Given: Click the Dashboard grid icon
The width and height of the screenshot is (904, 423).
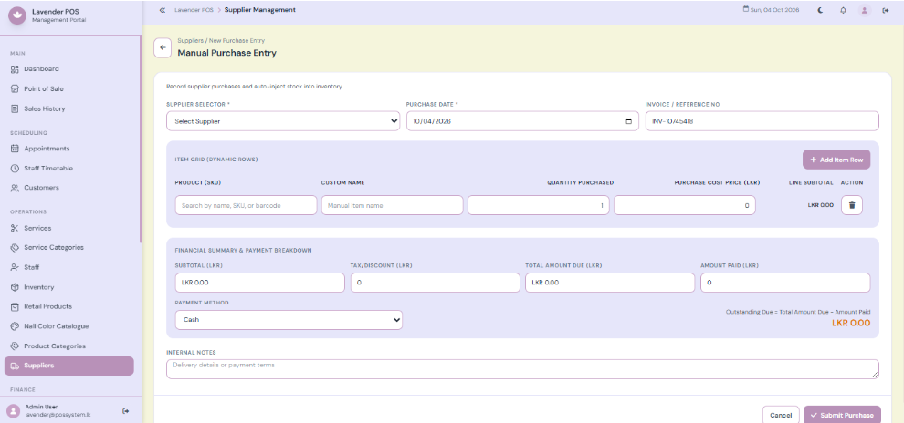Looking at the screenshot, I should (15, 69).
